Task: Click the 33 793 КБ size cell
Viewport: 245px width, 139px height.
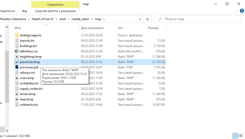Action: (159, 62)
